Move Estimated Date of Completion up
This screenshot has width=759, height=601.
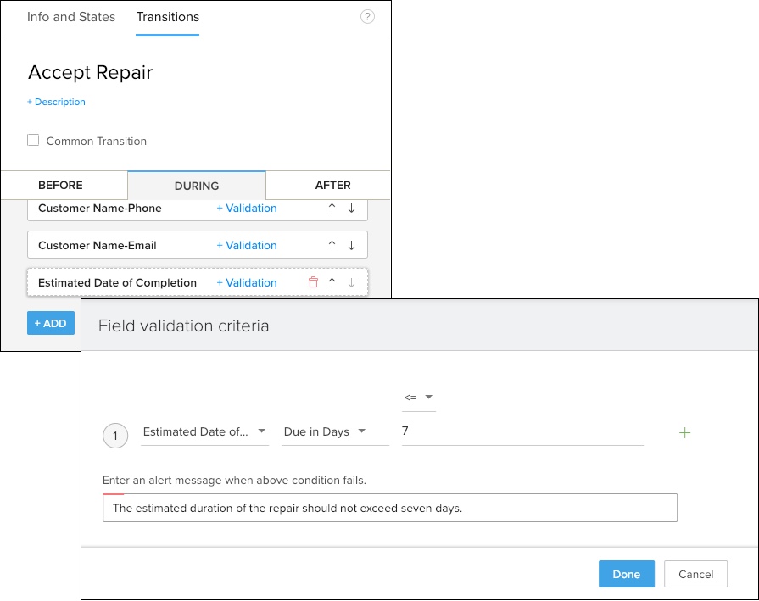332,283
